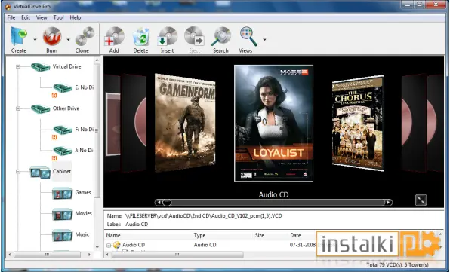Click the VCD file path text

coord(203,216)
